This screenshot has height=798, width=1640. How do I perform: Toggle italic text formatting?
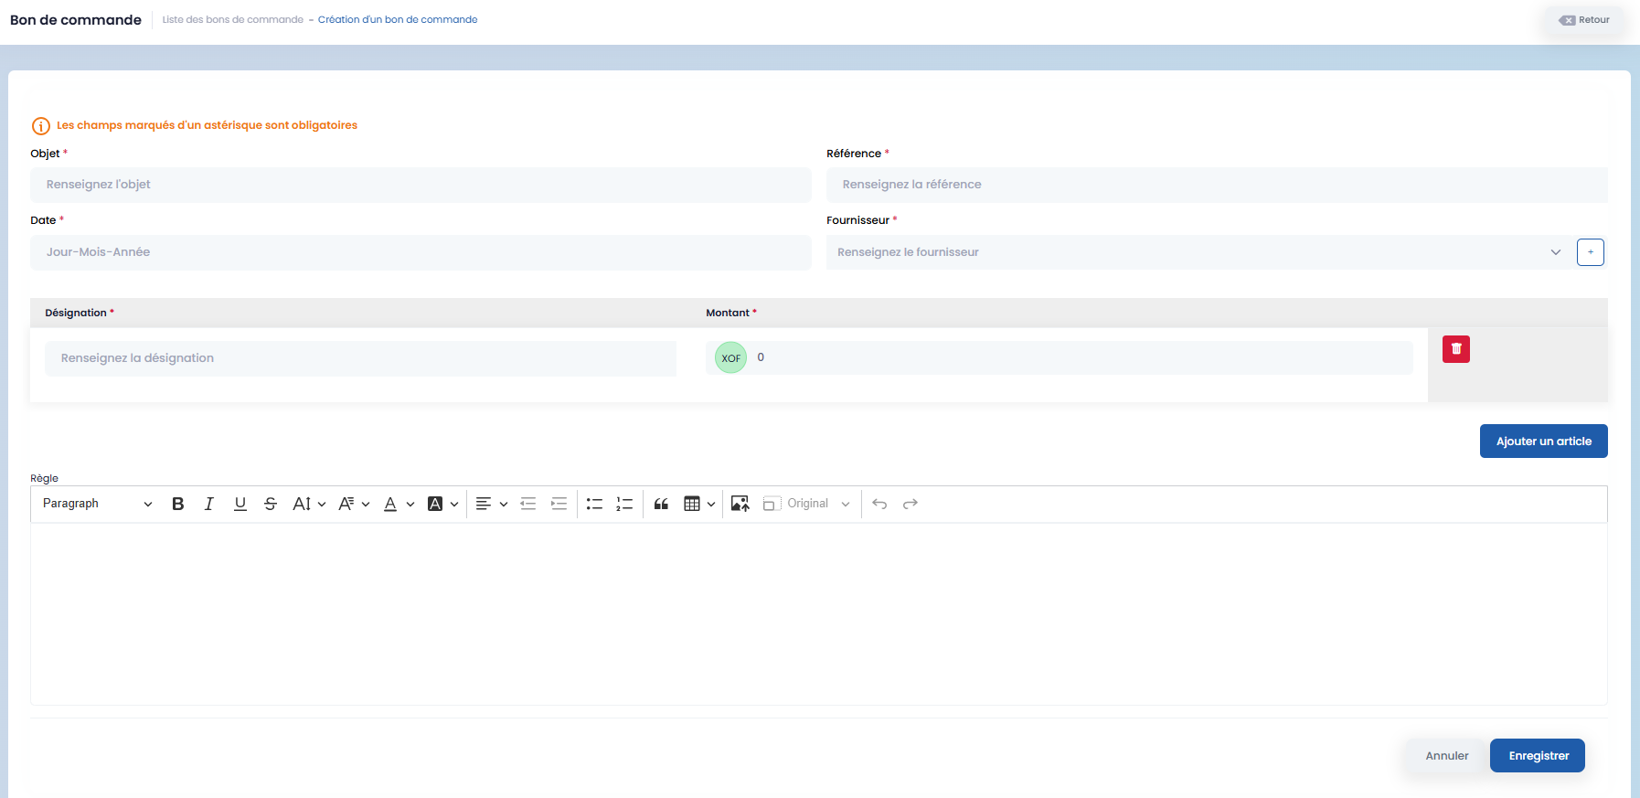pyautogui.click(x=209, y=504)
